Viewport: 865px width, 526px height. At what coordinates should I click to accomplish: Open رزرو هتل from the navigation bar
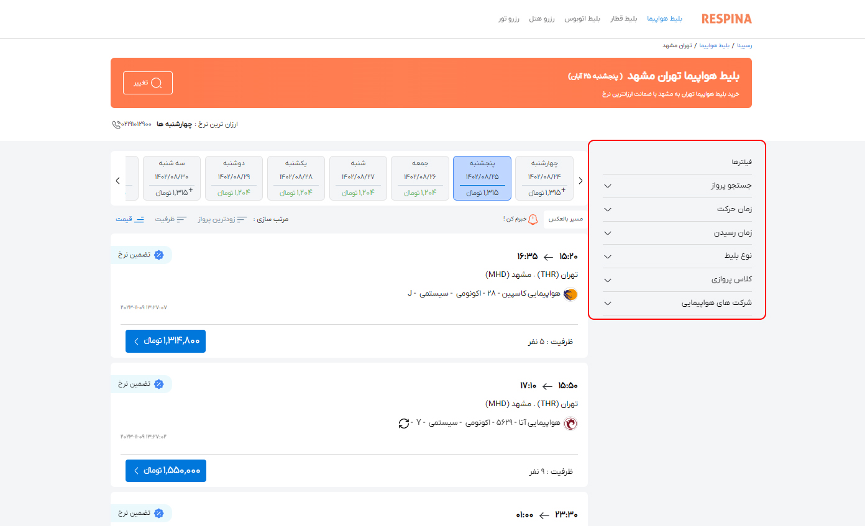[x=542, y=18]
